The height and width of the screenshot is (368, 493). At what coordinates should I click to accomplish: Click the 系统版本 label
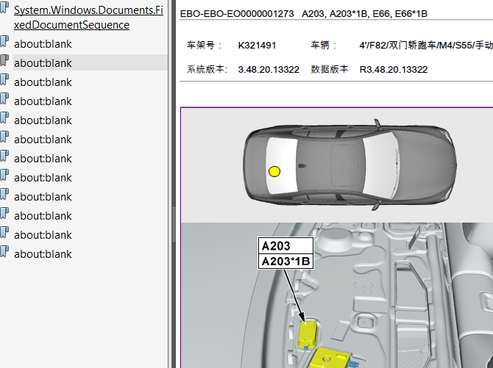pyautogui.click(x=207, y=69)
